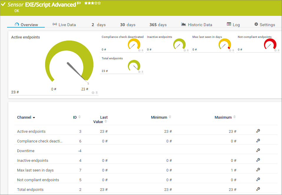Open the Log tab
Screen dimensions: 282x195
pyautogui.click(x=233, y=25)
